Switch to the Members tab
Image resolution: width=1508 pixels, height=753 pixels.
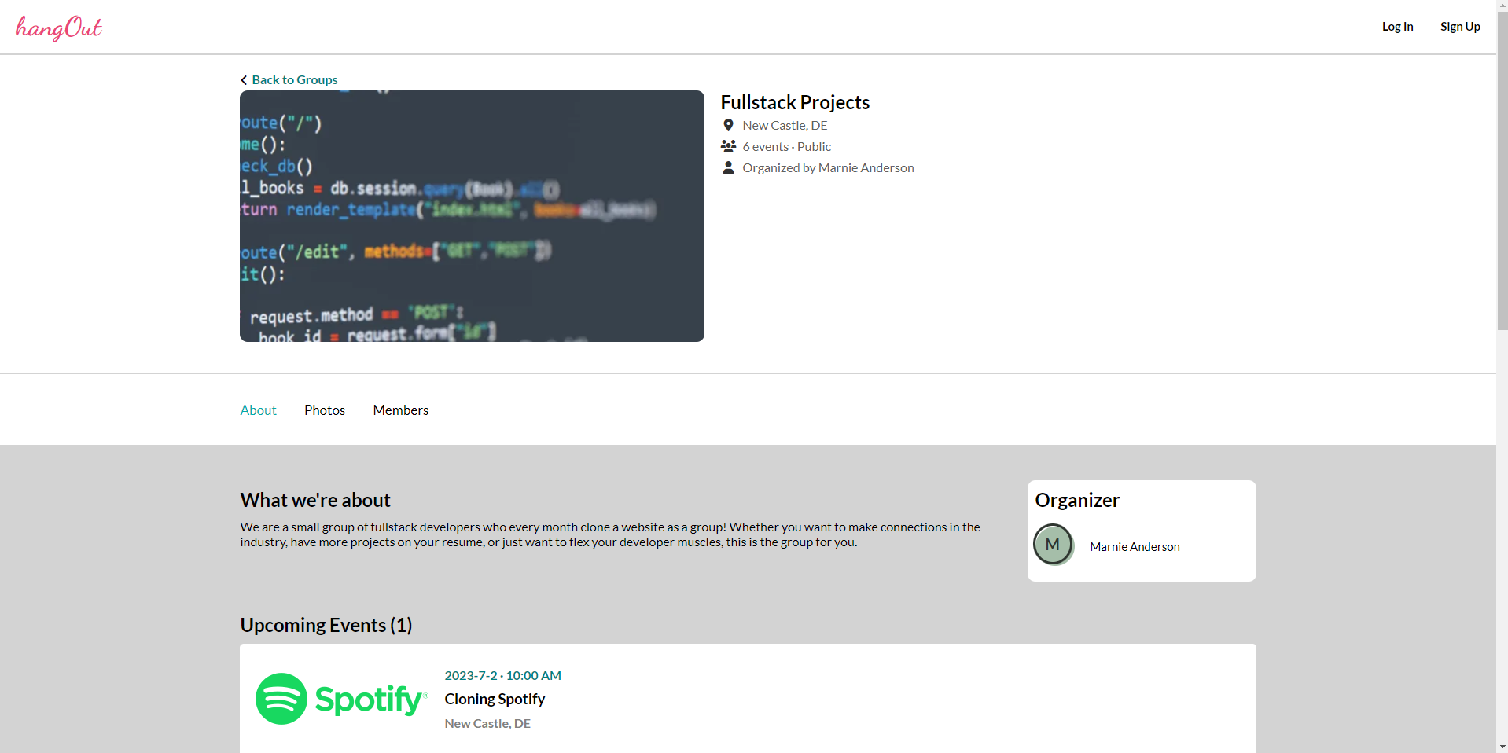[x=400, y=410]
